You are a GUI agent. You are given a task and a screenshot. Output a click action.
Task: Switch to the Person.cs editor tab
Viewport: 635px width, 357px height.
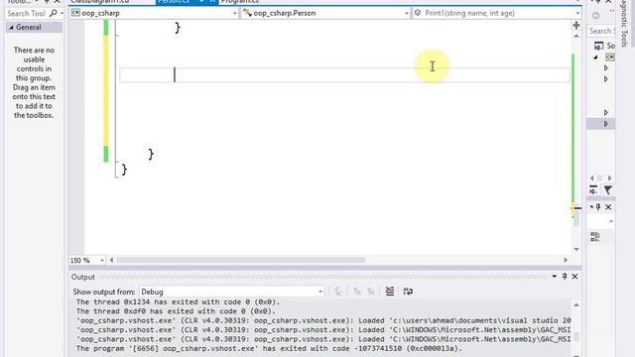coord(175,2)
